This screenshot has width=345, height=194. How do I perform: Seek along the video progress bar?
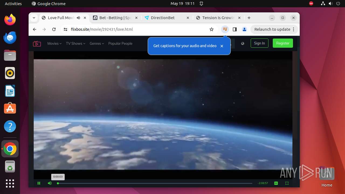155,183
